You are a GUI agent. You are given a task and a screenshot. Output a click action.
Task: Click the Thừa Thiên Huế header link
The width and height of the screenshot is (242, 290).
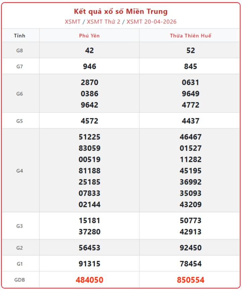[191, 36]
